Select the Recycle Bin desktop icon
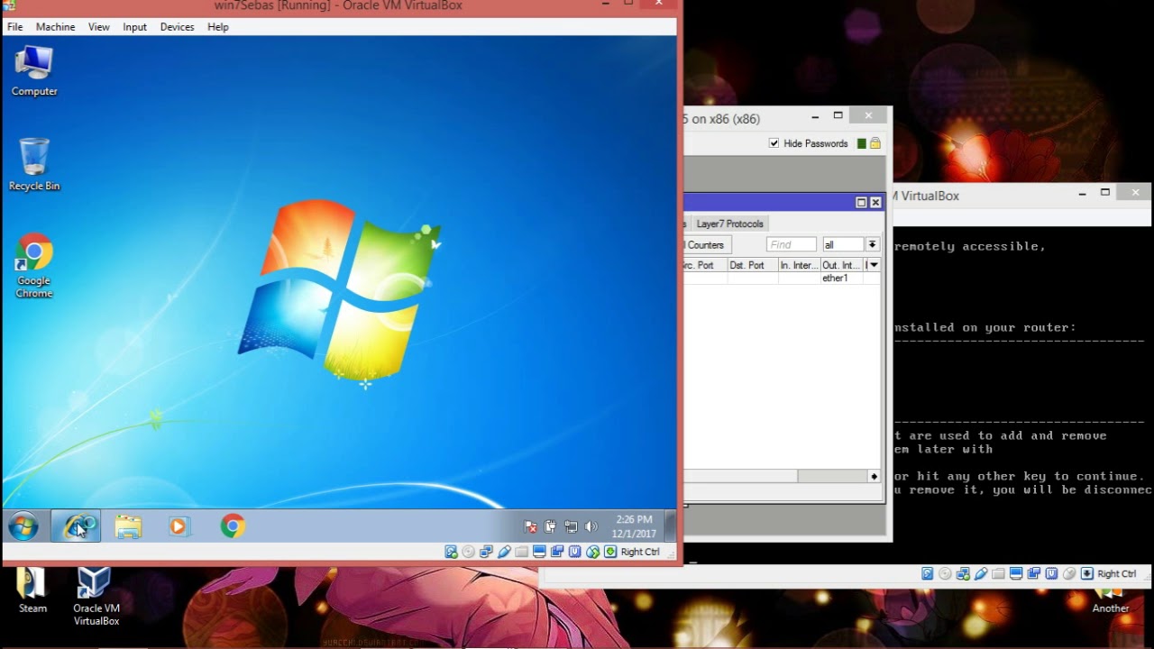Viewport: 1154px width, 649px height. (34, 164)
